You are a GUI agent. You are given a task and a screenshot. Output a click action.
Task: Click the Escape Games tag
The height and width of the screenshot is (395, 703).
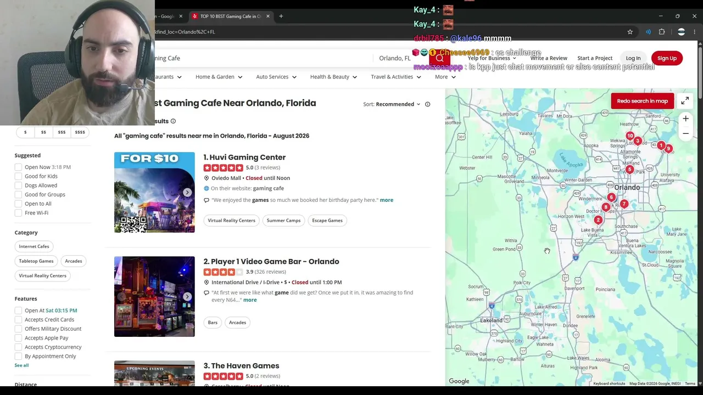coord(327,221)
